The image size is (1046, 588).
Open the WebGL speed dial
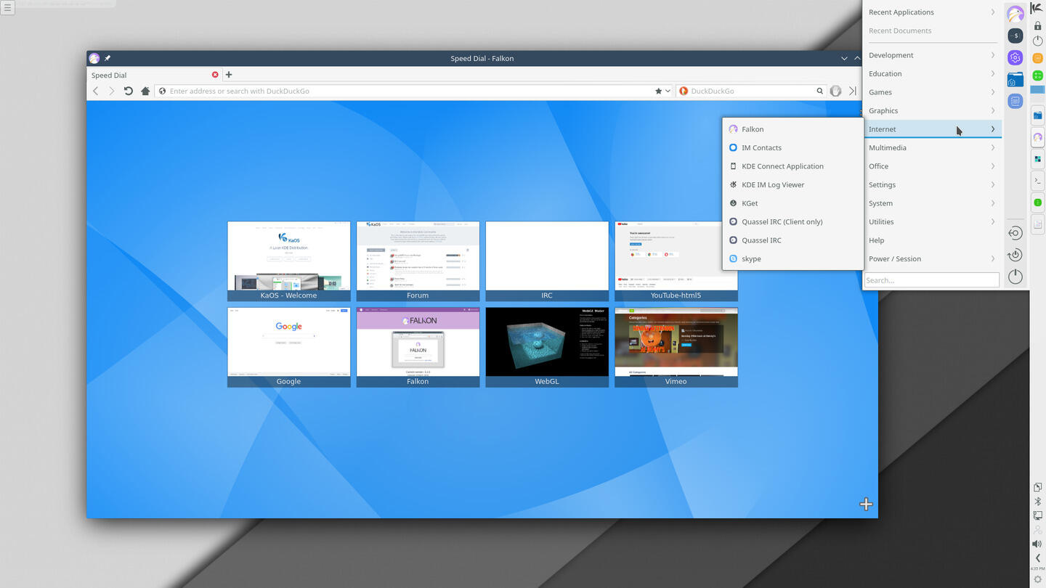click(x=547, y=347)
